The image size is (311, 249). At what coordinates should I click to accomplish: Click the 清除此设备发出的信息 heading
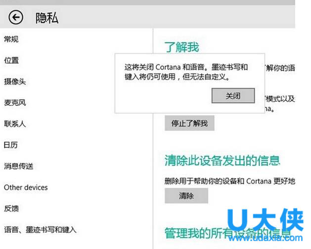point(222,160)
